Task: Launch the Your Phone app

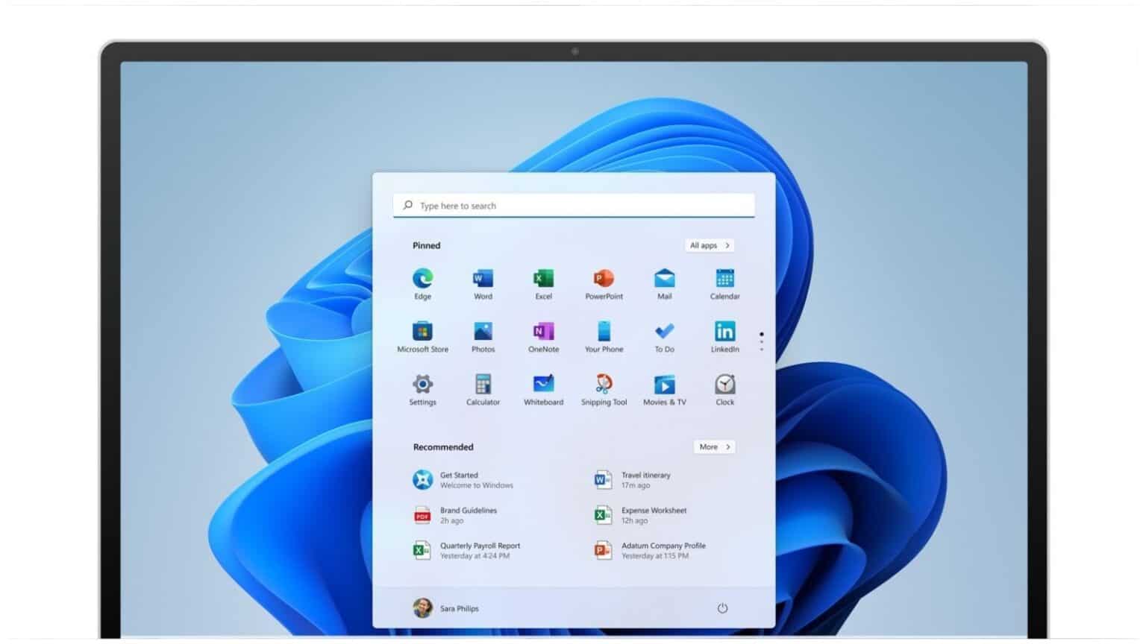Action: click(x=604, y=337)
